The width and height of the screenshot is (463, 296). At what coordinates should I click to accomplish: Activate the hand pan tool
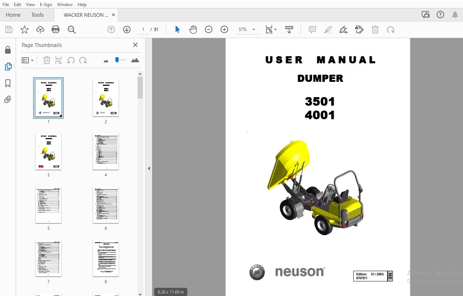click(x=193, y=30)
